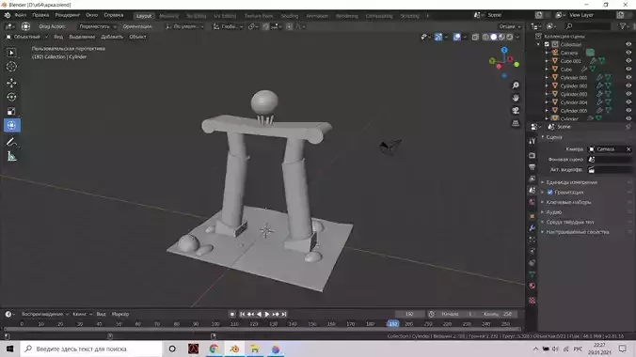Screen dimensions: 636x357
Task: Click the timeline play forward button
Action: pos(267,314)
